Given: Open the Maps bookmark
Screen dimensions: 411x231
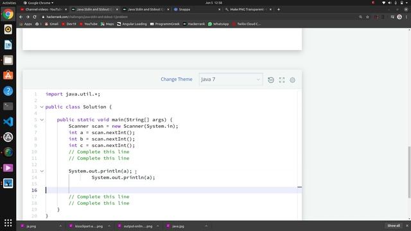Looking at the screenshot, I should (x=107, y=24).
